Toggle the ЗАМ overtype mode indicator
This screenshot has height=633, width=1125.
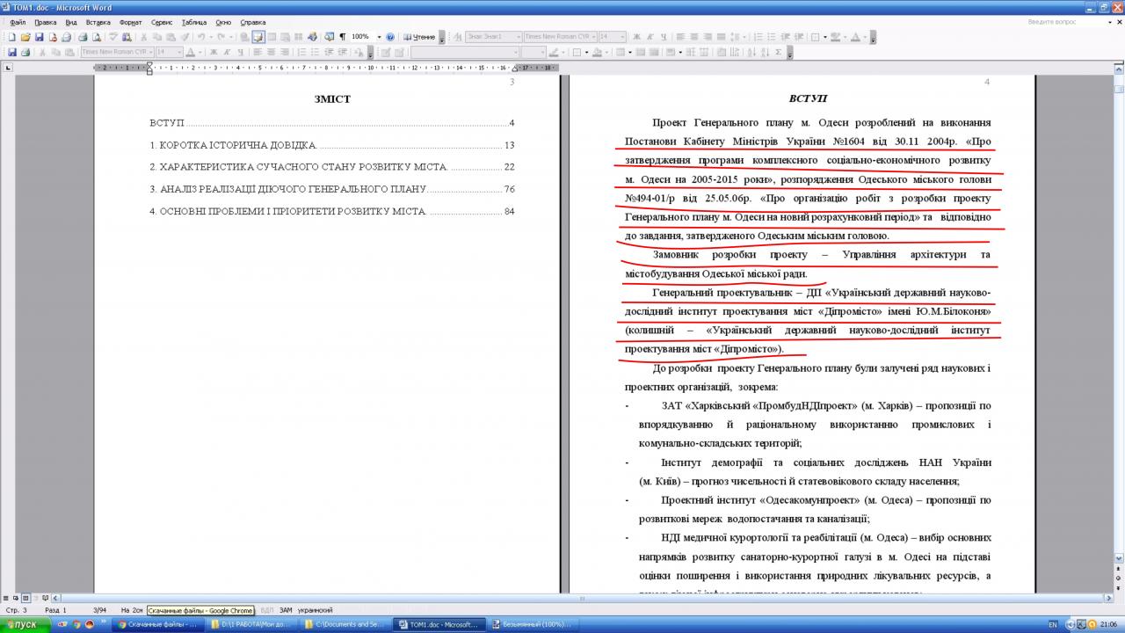[x=286, y=609]
